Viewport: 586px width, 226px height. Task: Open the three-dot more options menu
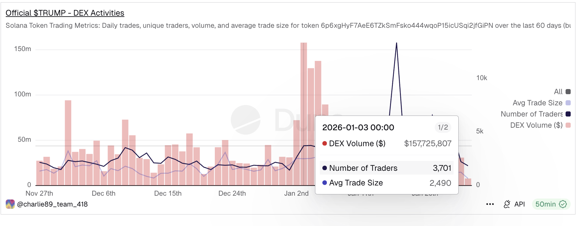click(x=490, y=204)
